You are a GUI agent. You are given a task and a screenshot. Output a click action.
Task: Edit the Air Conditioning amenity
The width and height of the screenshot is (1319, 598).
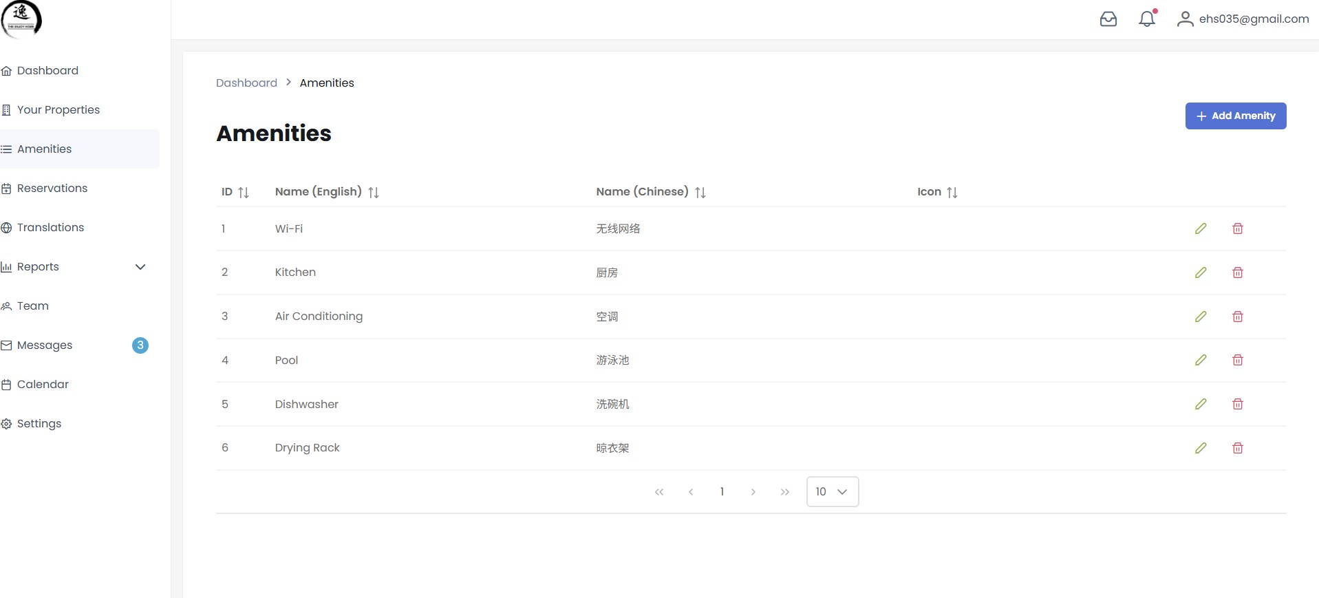tap(1201, 317)
